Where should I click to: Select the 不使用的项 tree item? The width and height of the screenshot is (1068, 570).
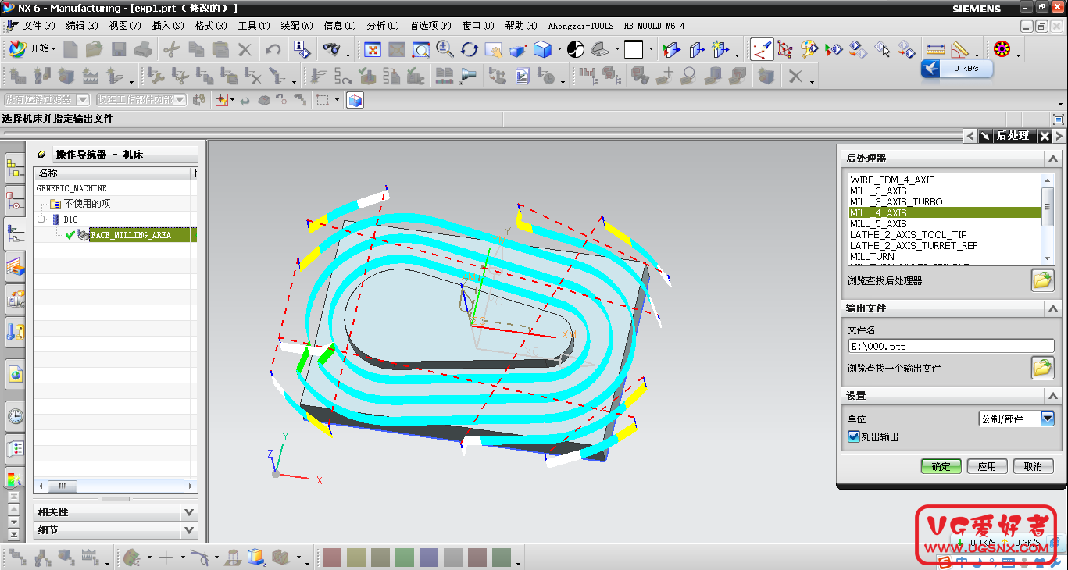point(87,204)
